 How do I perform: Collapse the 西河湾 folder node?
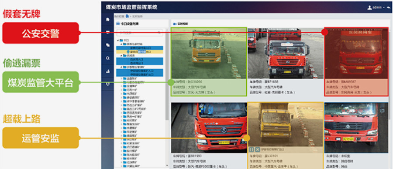121,55
